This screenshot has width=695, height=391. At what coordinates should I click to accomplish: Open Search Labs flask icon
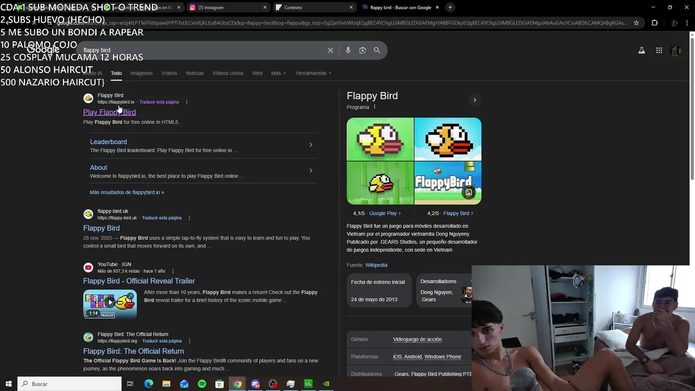coord(641,51)
